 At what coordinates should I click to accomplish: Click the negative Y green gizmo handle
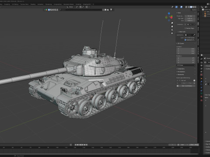[x=166, y=17]
